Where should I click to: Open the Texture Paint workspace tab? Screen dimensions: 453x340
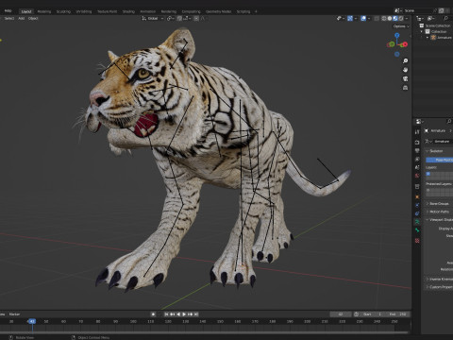tap(107, 11)
